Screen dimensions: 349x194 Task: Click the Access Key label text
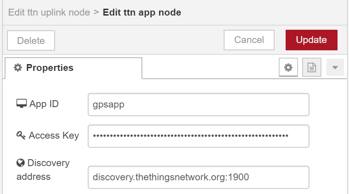pos(54,135)
